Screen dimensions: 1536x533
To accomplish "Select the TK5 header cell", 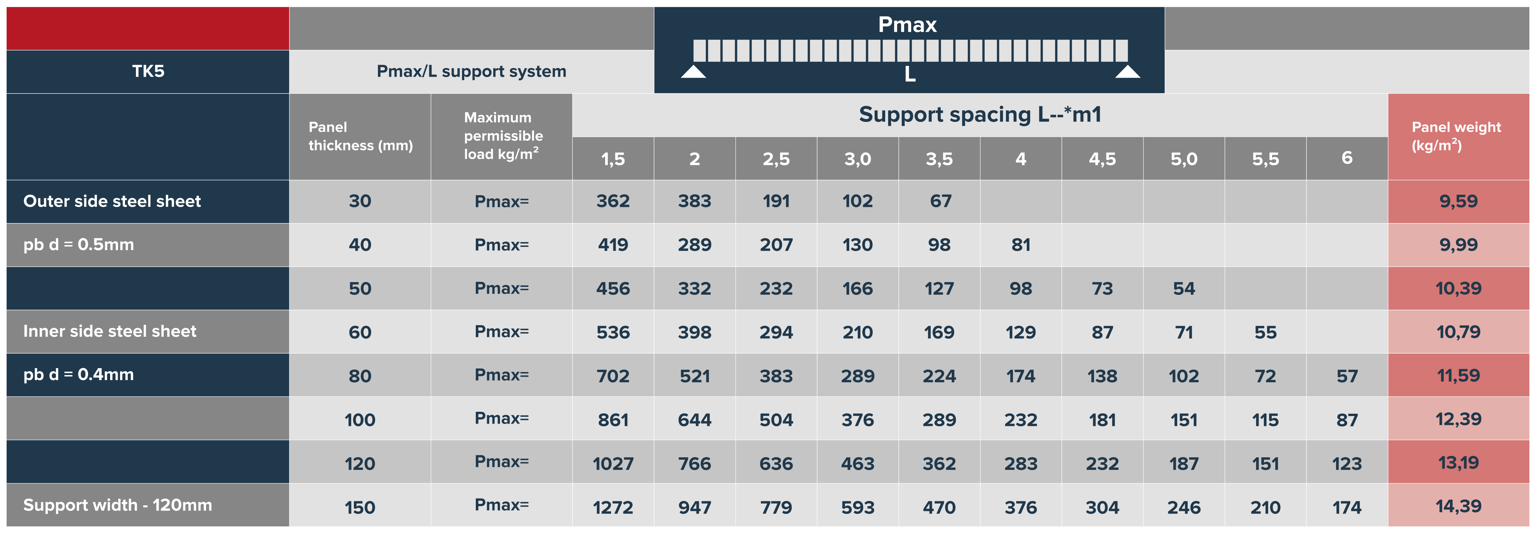I will point(148,71).
